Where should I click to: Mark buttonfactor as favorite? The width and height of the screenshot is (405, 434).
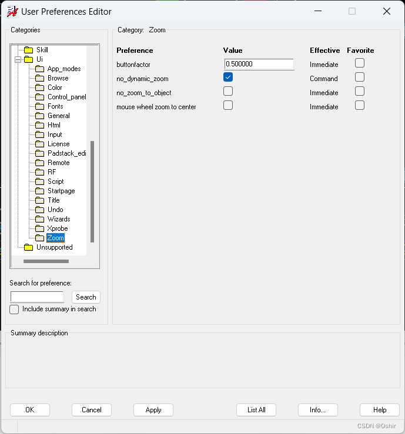[360, 63]
